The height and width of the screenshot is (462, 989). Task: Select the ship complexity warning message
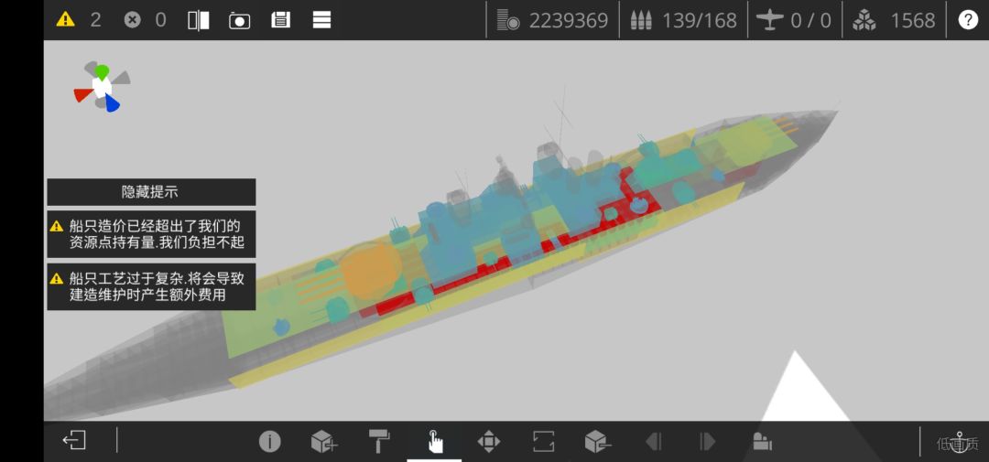pos(151,286)
